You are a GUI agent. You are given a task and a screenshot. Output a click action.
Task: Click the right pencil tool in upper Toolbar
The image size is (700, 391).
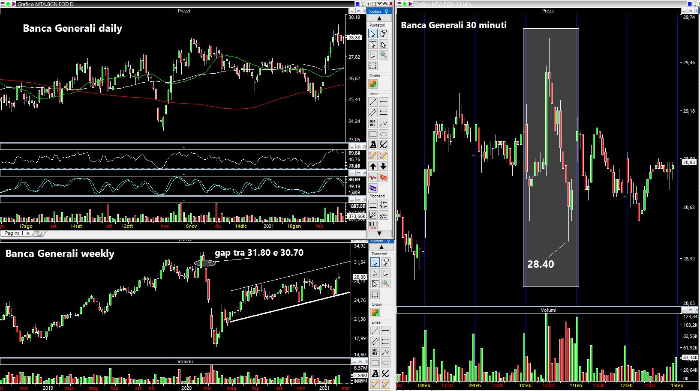click(x=384, y=156)
